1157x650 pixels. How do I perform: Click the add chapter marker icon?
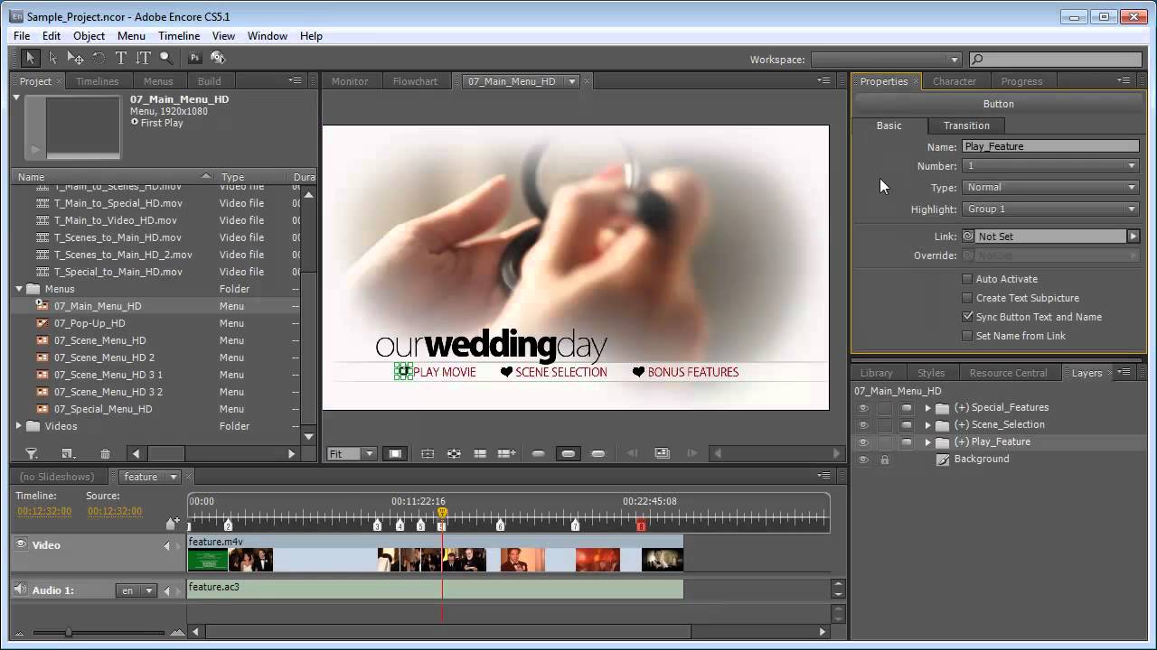pyautogui.click(x=173, y=524)
